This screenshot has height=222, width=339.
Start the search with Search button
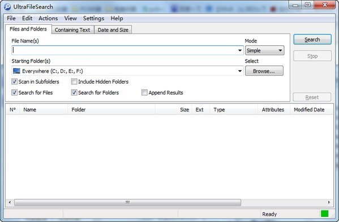pos(312,40)
